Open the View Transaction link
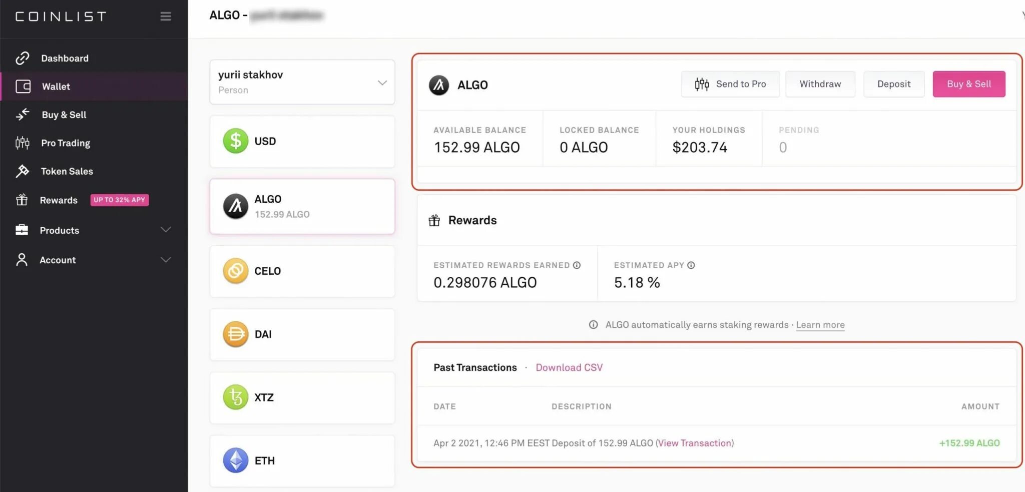Image resolution: width=1025 pixels, height=492 pixels. (695, 443)
